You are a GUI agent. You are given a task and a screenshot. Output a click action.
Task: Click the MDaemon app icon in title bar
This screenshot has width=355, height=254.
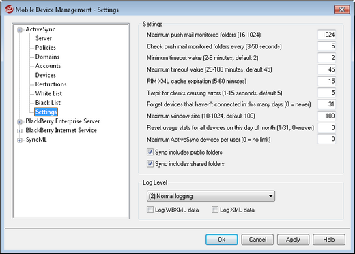click(x=10, y=10)
